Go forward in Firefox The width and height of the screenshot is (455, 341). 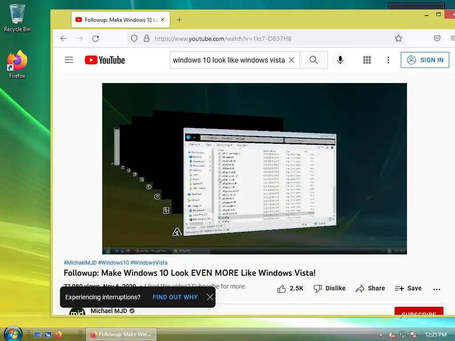pyautogui.click(x=79, y=39)
